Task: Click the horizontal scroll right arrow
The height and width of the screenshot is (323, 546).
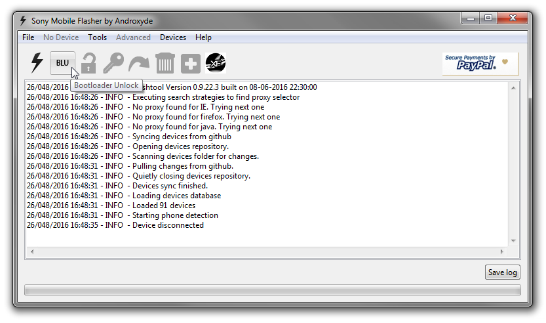Action: 502,251
